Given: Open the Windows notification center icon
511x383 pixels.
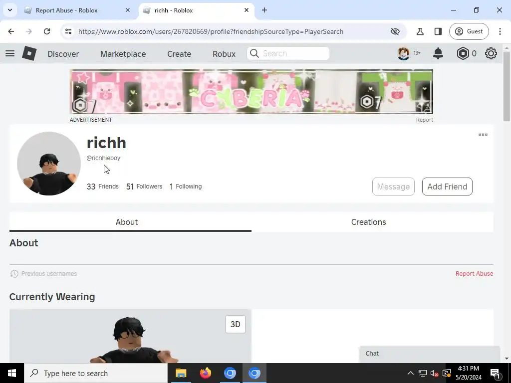Looking at the screenshot, I should pyautogui.click(x=495, y=373).
